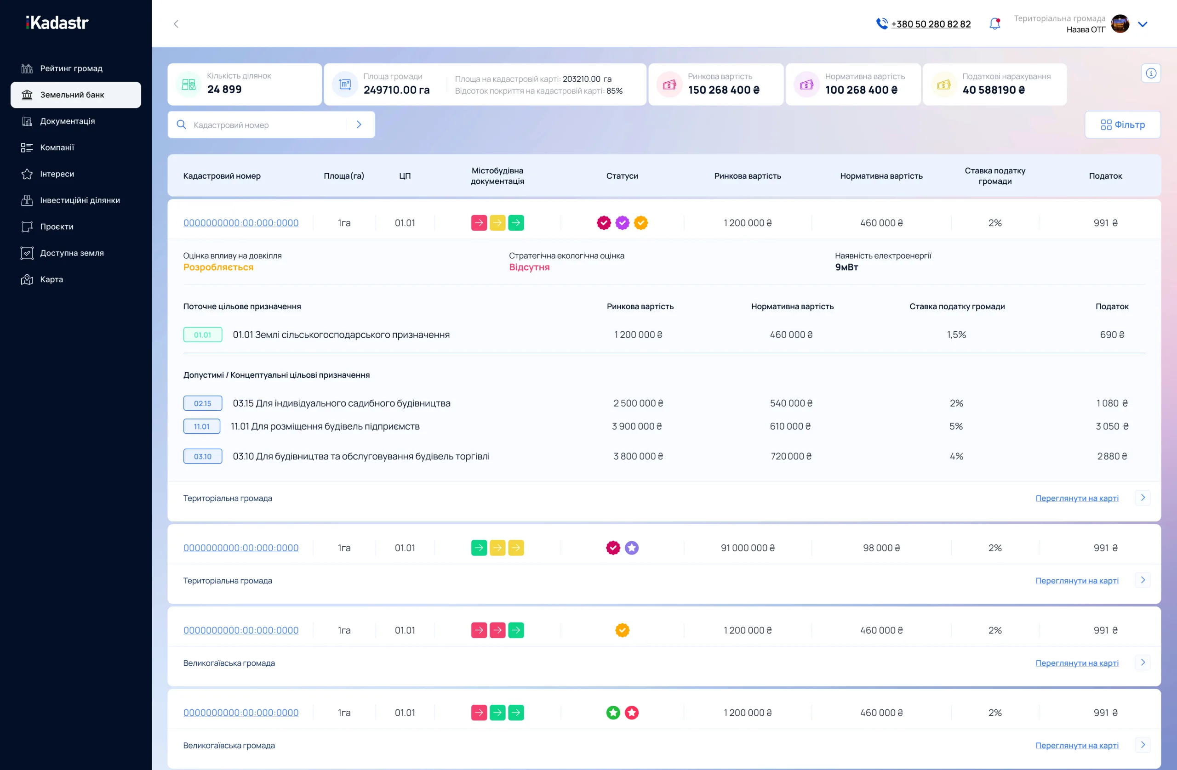Expand the user profile dropdown chevron
The width and height of the screenshot is (1177, 770).
(x=1143, y=24)
